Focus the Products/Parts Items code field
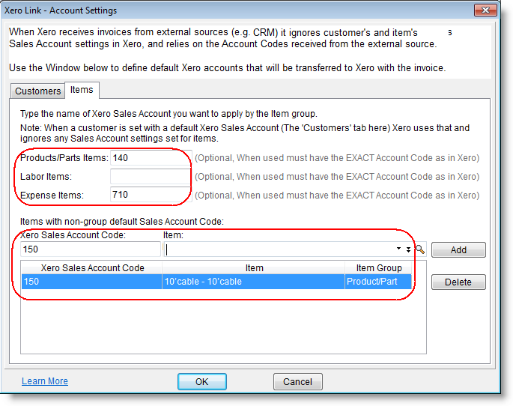Image resolution: width=513 pixels, height=406 pixels. pyautogui.click(x=151, y=158)
